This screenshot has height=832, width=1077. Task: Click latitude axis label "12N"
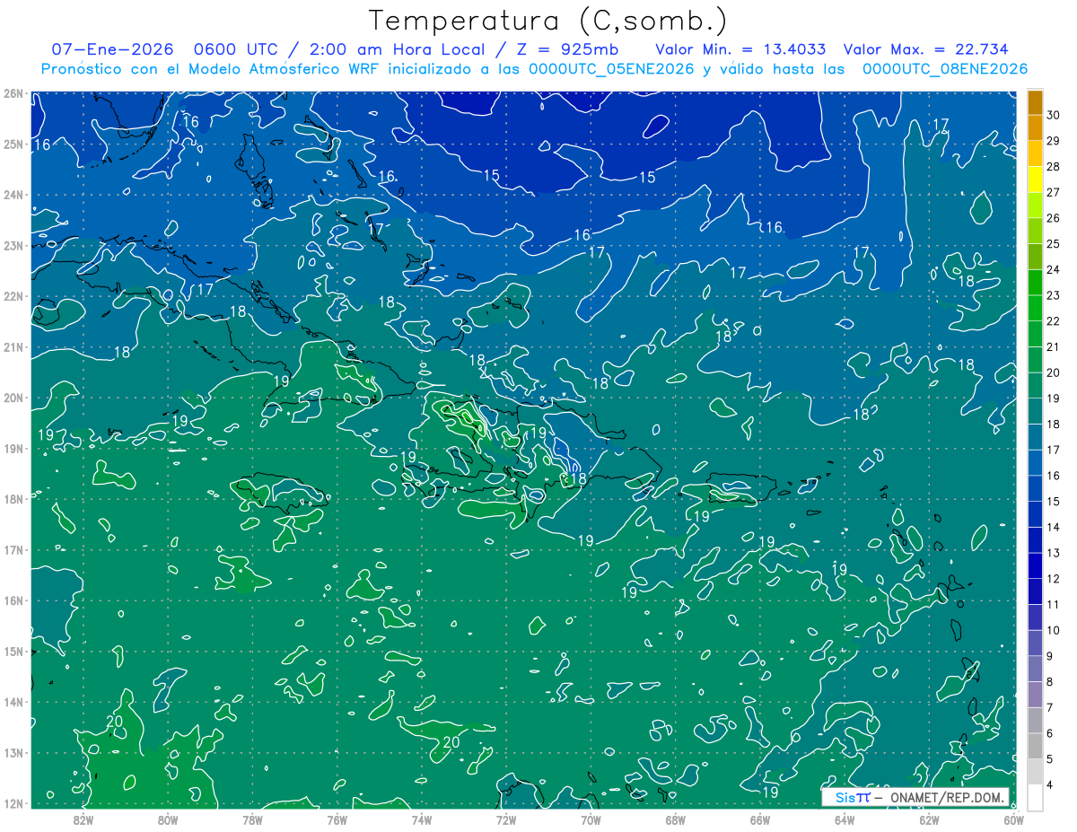13,803
